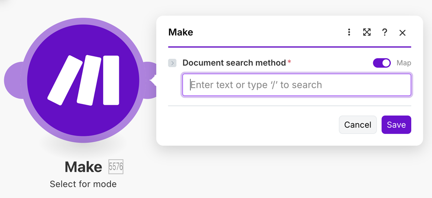The height and width of the screenshot is (198, 432).
Task: Close the Make settings dialog
Action: (x=402, y=33)
